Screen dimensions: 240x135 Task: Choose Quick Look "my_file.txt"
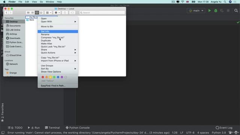point(58,46)
